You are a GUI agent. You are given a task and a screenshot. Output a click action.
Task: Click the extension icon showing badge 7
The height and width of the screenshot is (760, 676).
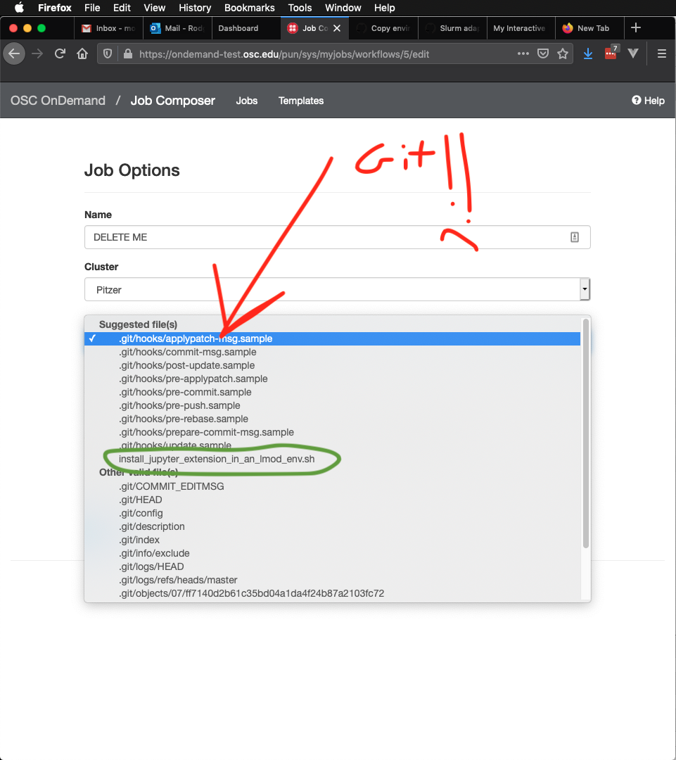click(611, 53)
